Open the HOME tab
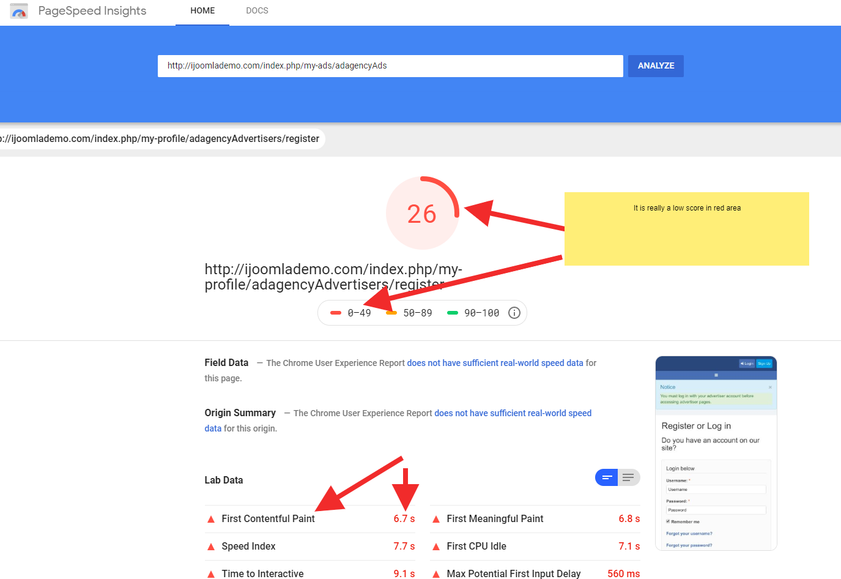 pos(202,11)
